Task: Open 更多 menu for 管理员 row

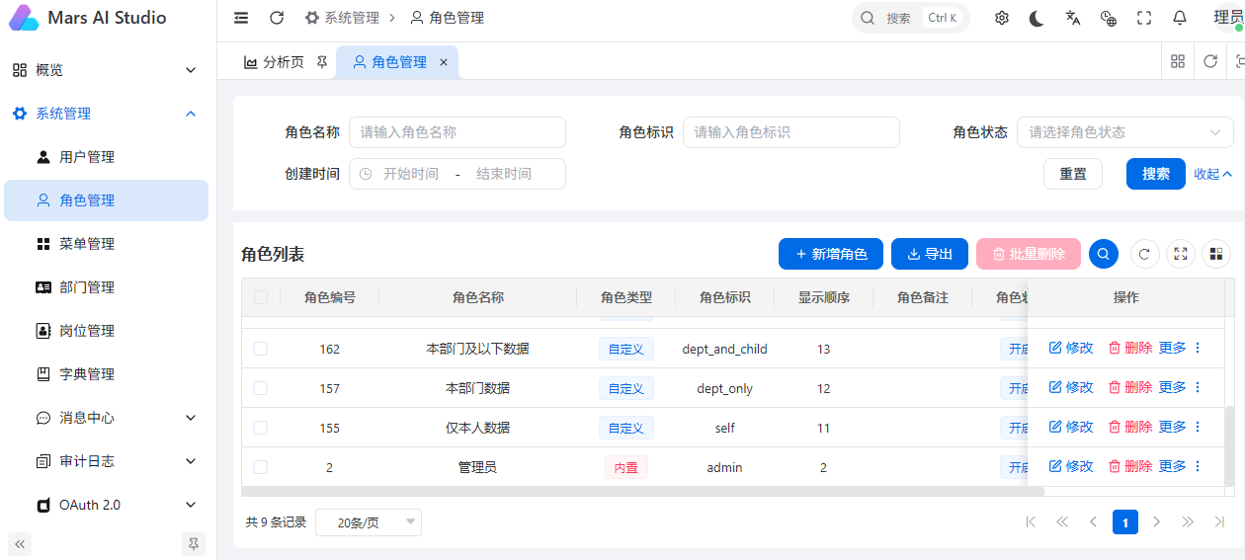Action: [1180, 466]
